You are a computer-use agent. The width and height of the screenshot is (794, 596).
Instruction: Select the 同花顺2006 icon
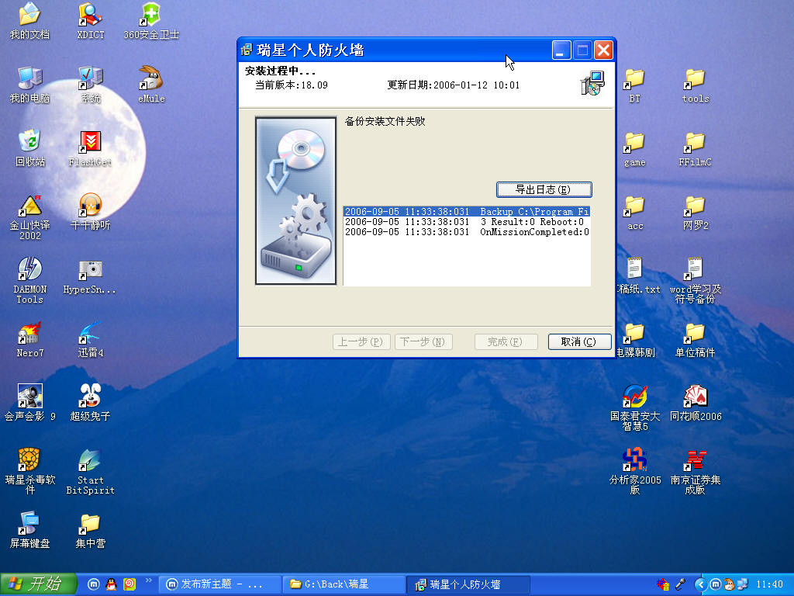pyautogui.click(x=696, y=404)
